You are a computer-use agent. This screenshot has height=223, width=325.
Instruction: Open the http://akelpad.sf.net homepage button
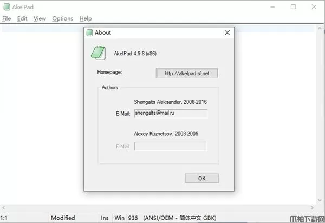(x=187, y=73)
